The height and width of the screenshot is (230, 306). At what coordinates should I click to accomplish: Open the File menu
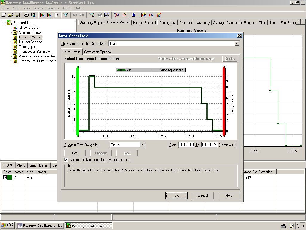[x=5, y=8]
